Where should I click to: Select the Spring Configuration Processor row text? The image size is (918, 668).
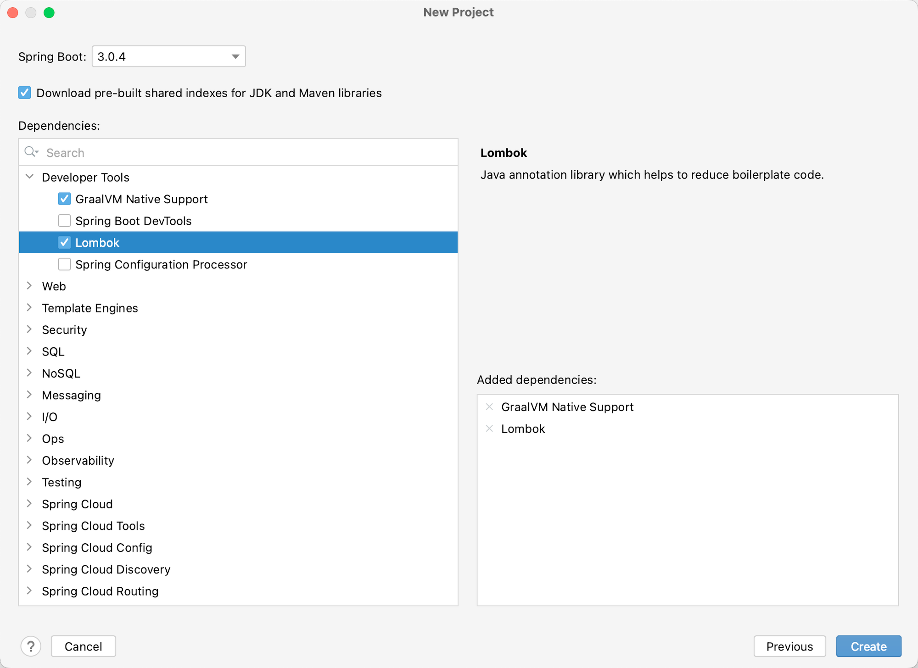tap(161, 264)
